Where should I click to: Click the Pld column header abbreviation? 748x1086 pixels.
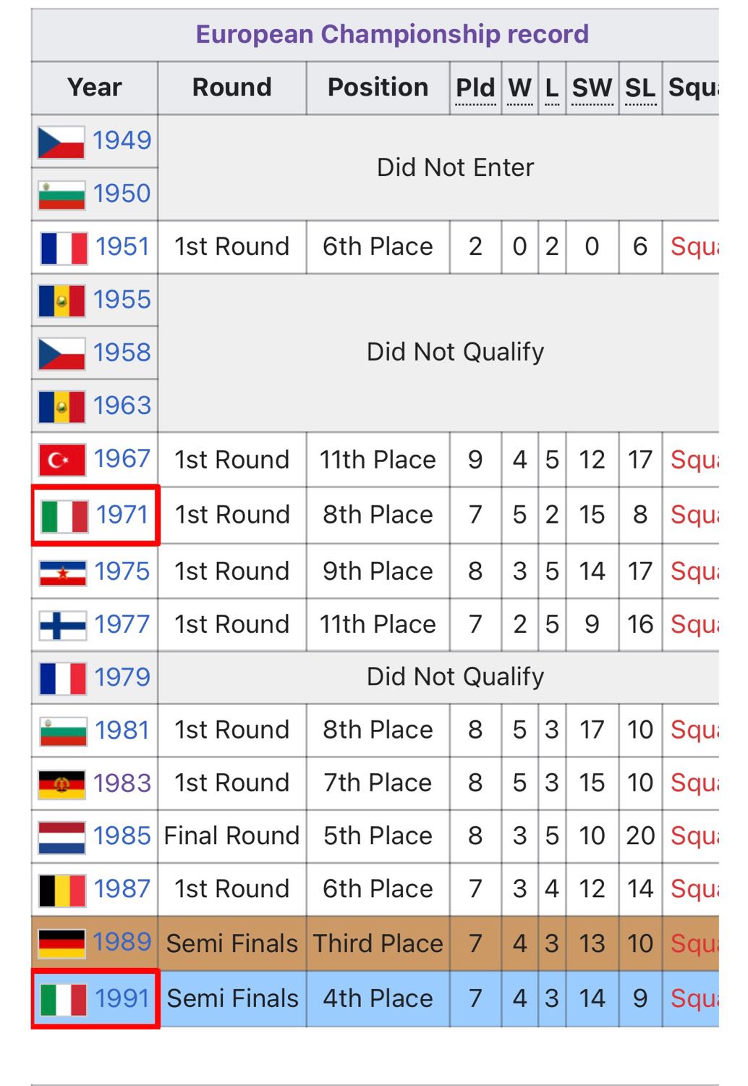click(475, 88)
